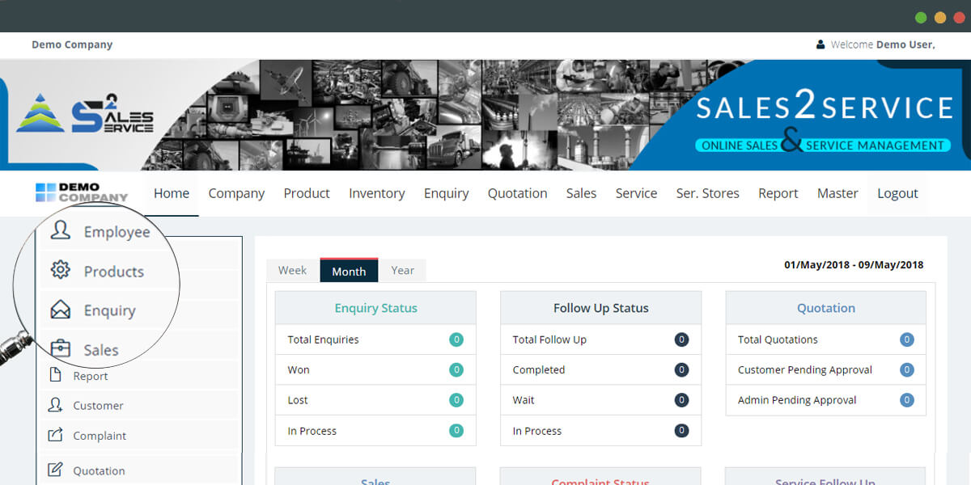Select the Year tab on the dashboard
The width and height of the screenshot is (971, 485).
pyautogui.click(x=402, y=270)
